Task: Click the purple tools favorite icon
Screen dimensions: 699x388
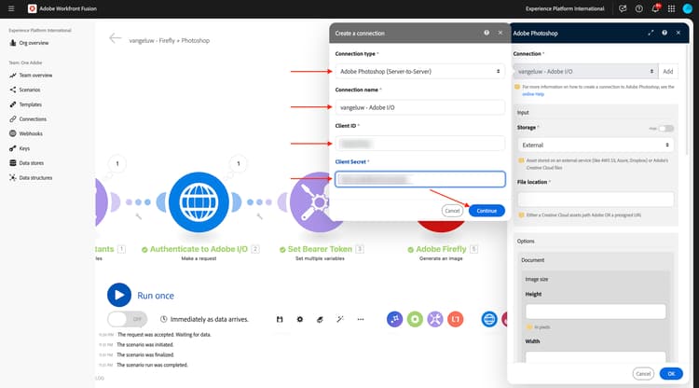Action: point(435,319)
